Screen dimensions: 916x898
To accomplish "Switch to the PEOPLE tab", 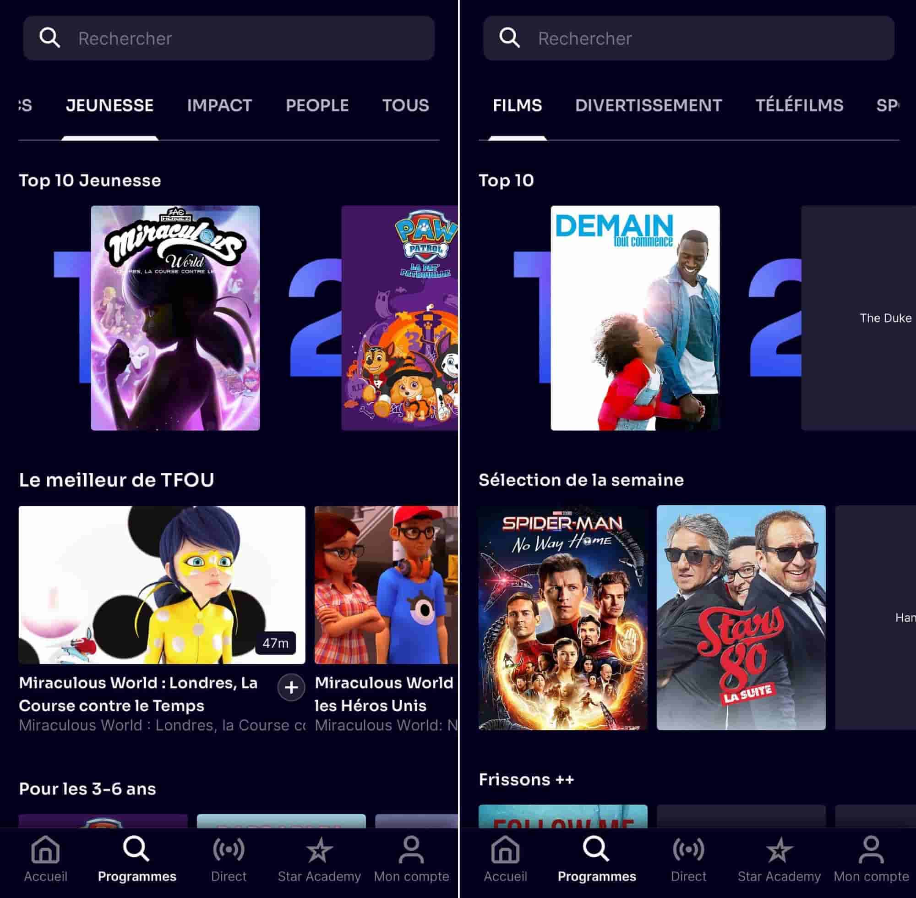I will (x=317, y=105).
